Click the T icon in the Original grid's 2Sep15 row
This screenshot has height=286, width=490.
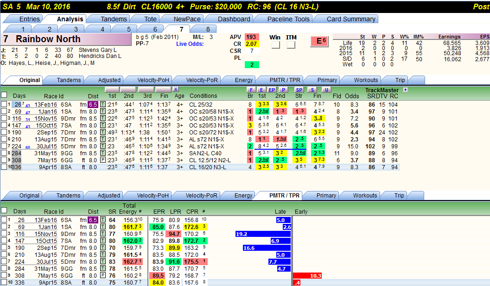coord(102,132)
